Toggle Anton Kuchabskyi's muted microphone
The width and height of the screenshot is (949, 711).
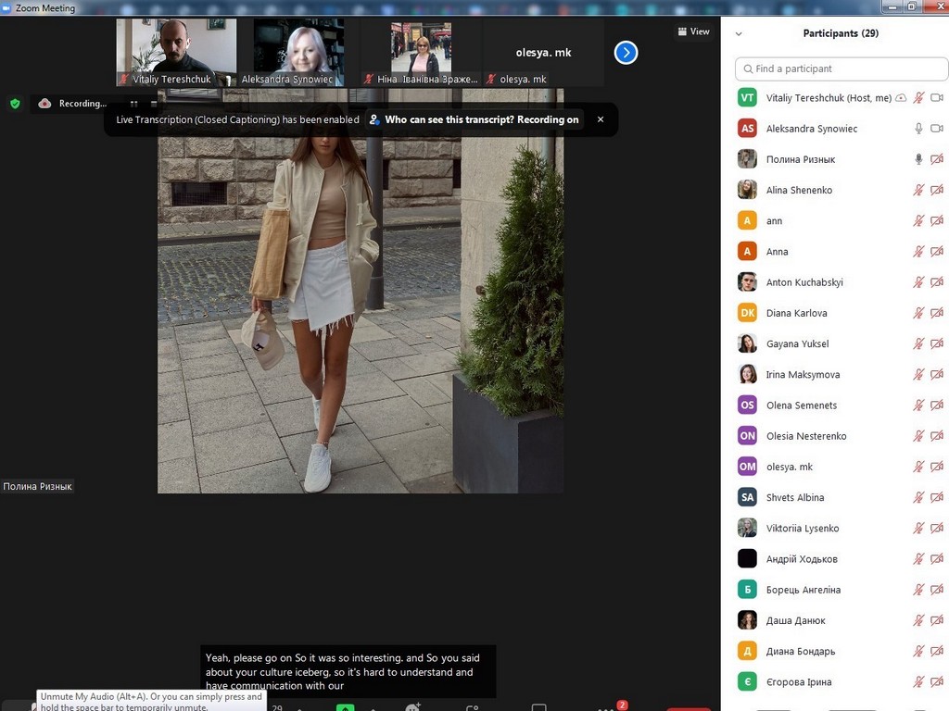point(918,282)
